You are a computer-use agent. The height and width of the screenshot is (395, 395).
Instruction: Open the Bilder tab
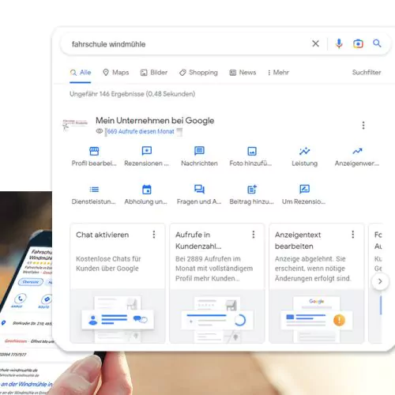[x=154, y=73]
